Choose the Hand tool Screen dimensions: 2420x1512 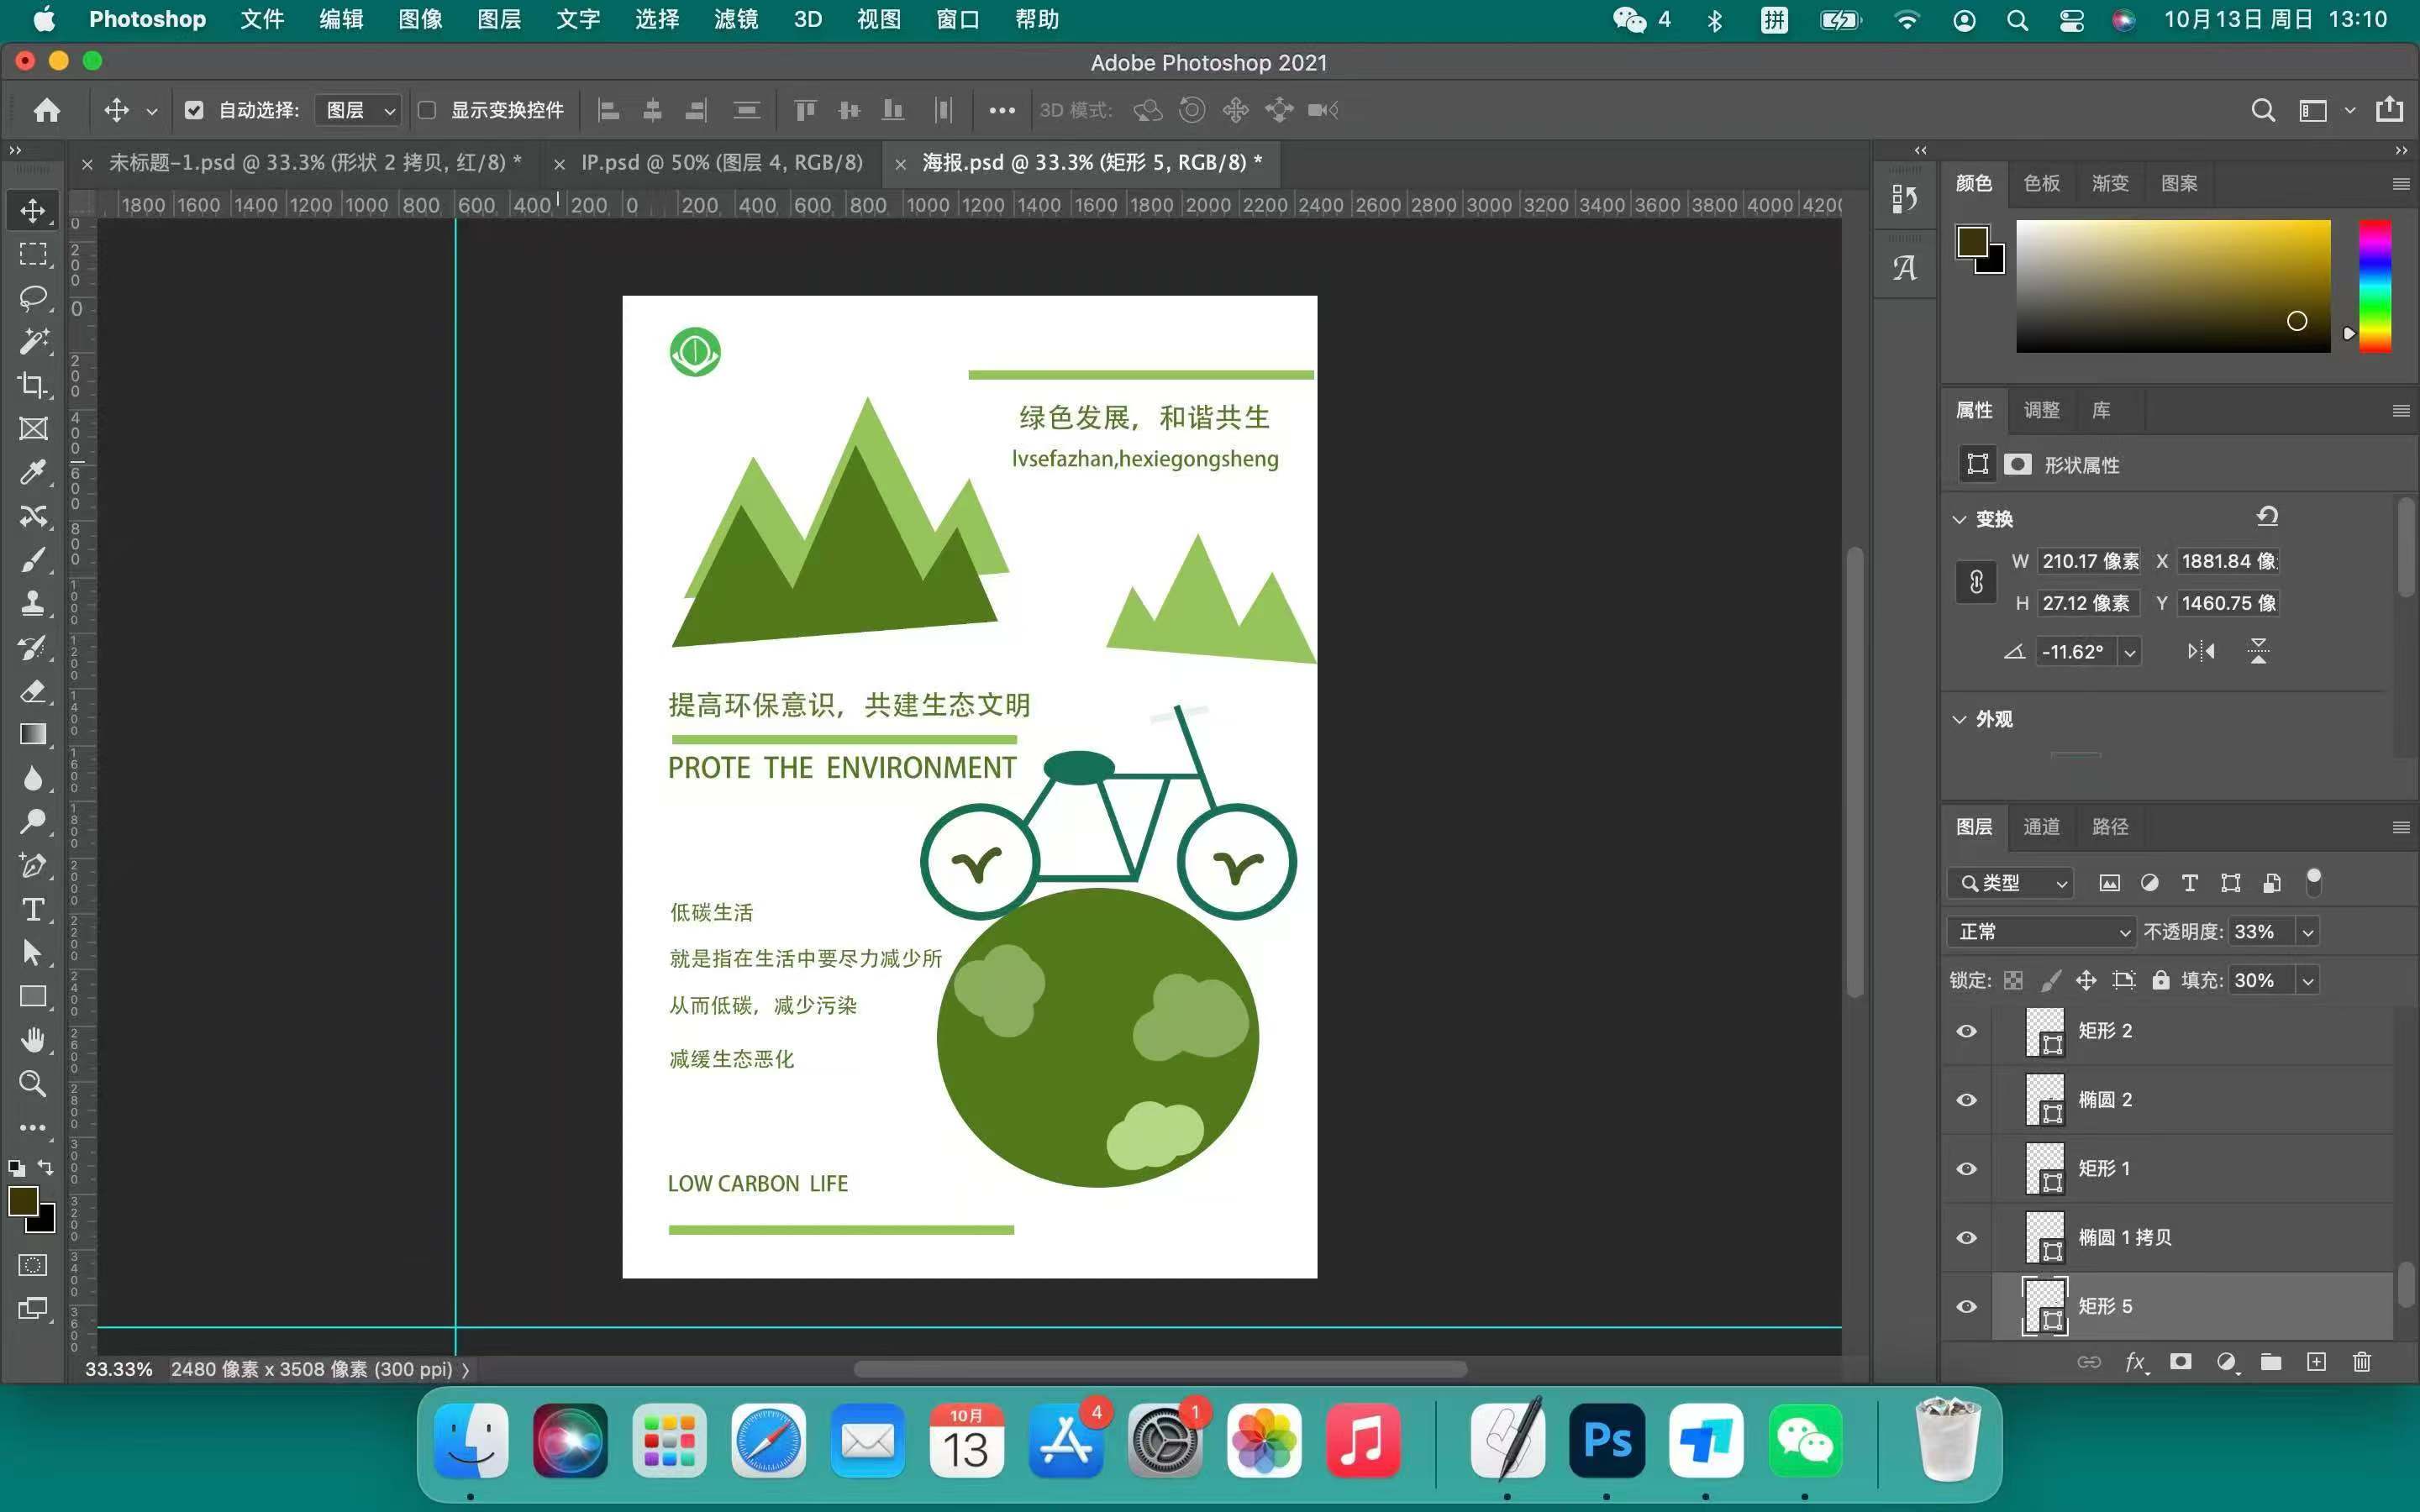coord(33,1040)
